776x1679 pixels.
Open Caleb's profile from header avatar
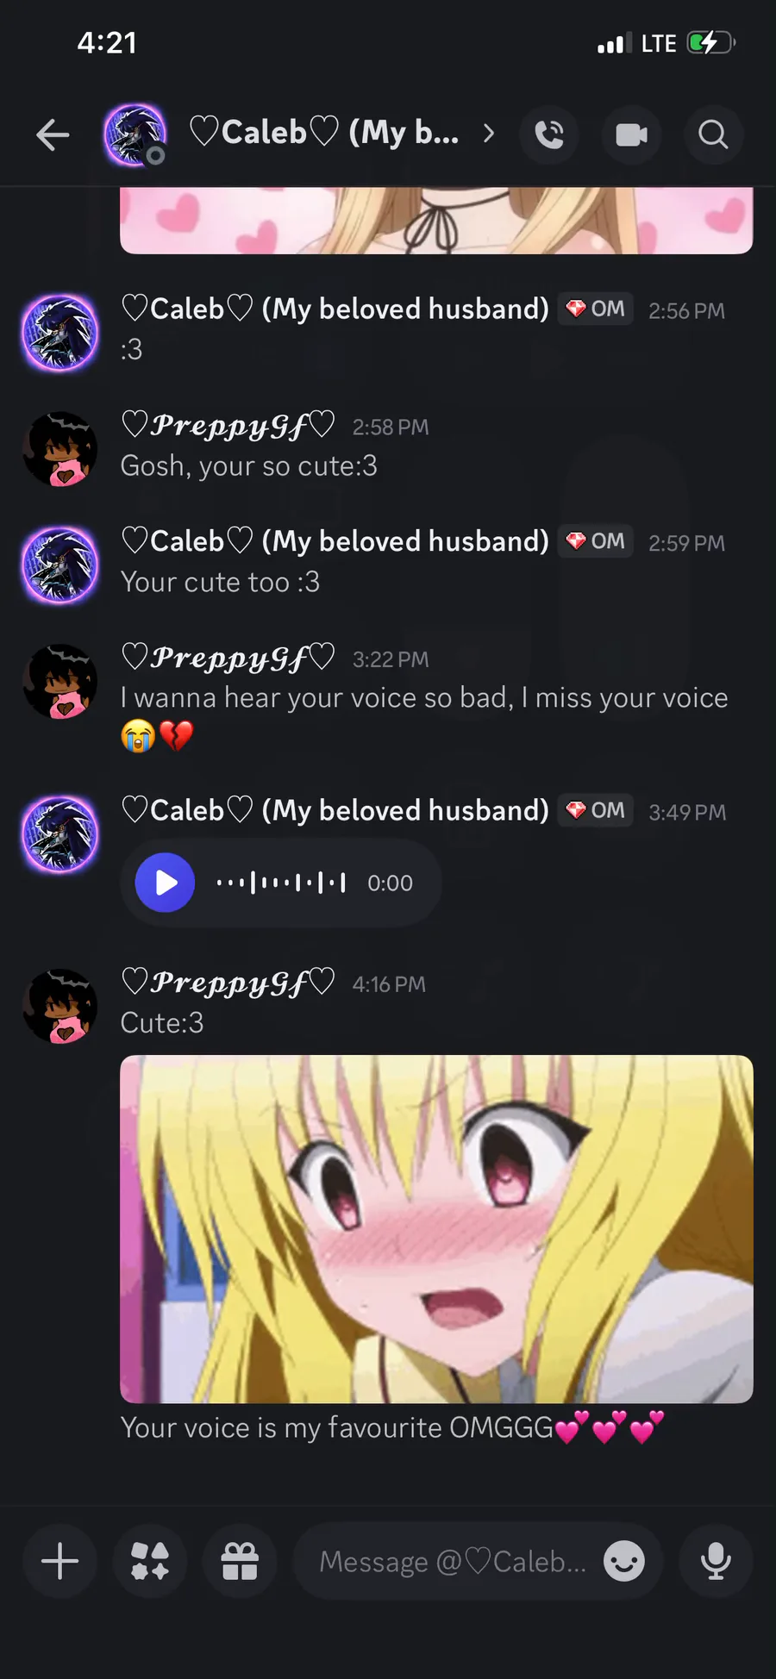(135, 134)
